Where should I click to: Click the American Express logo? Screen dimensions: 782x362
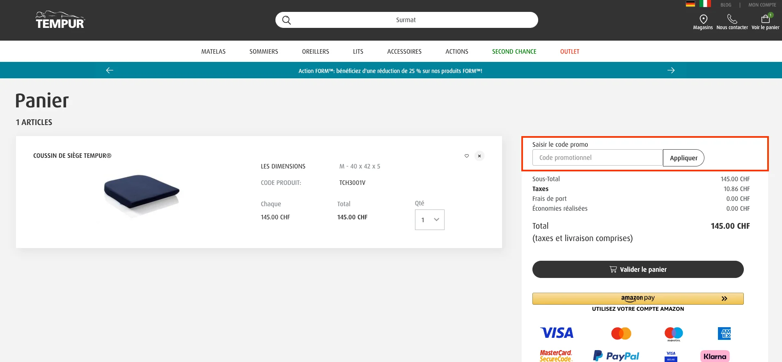point(724,333)
